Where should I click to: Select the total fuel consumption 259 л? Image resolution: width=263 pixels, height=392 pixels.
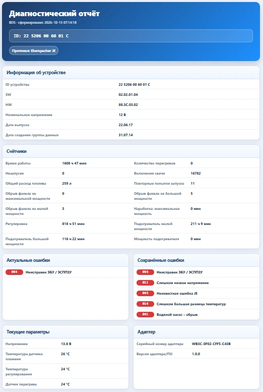tap(67, 183)
